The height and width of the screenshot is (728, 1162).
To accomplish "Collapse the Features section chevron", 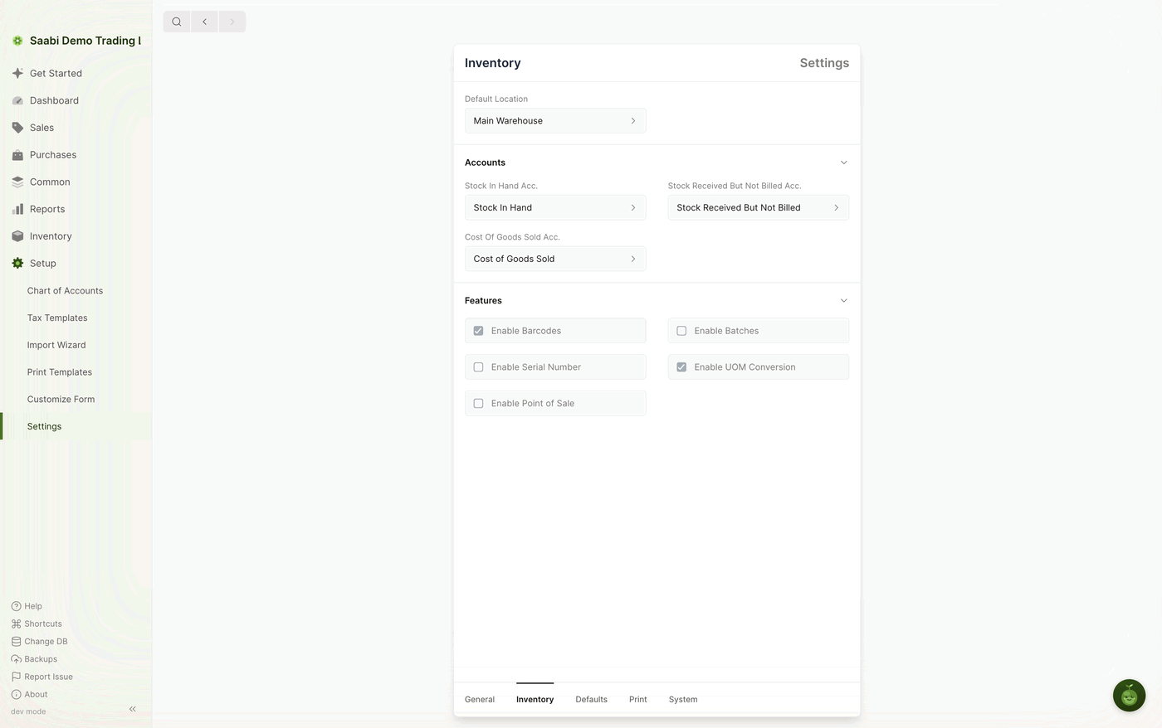I will 843,301.
